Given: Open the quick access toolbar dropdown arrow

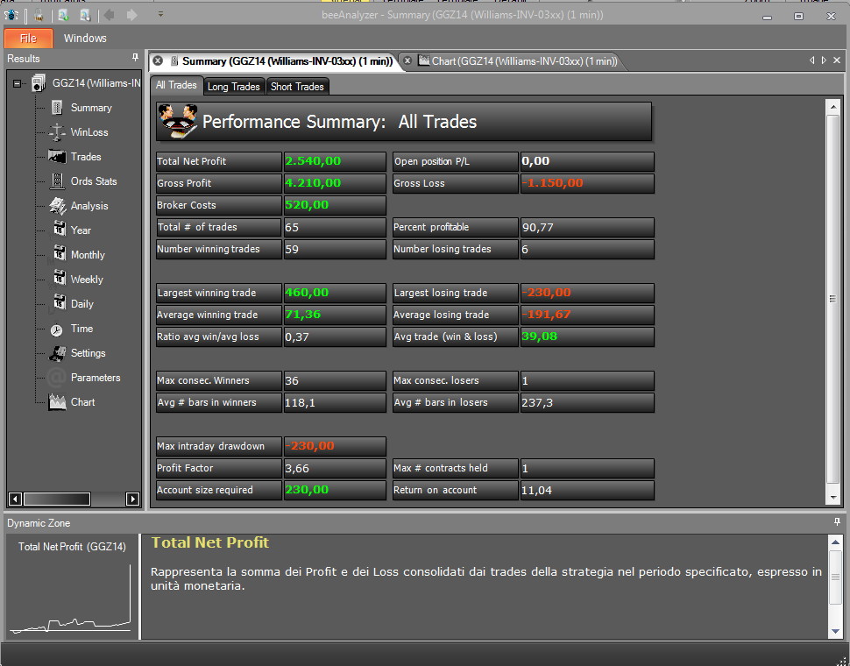Looking at the screenshot, I should click(160, 14).
